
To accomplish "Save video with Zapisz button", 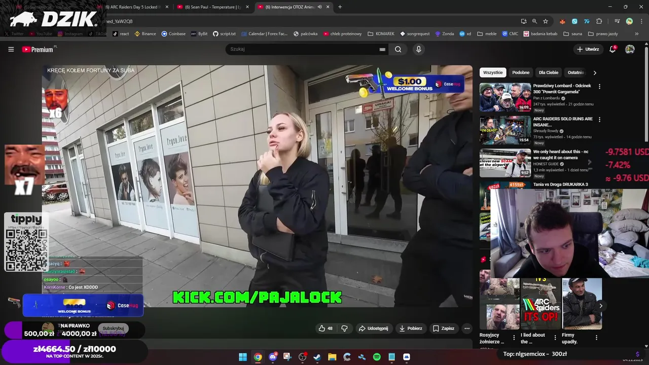I will (443, 328).
